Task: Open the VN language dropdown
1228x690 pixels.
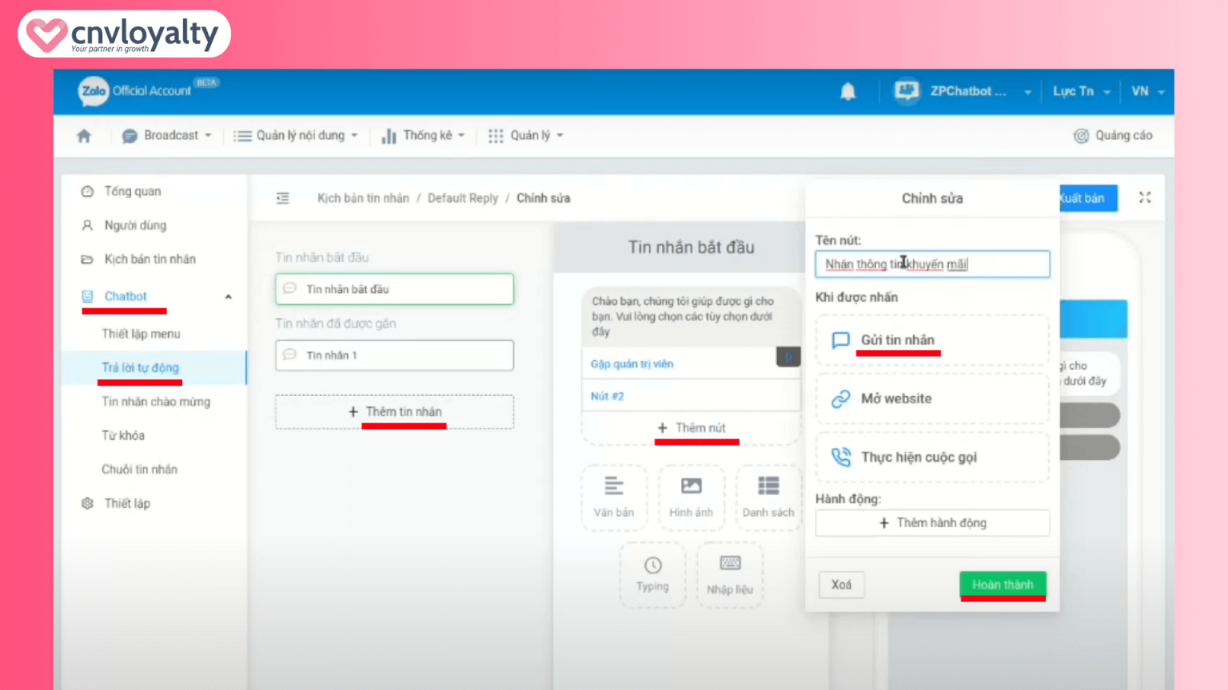Action: tap(1147, 92)
